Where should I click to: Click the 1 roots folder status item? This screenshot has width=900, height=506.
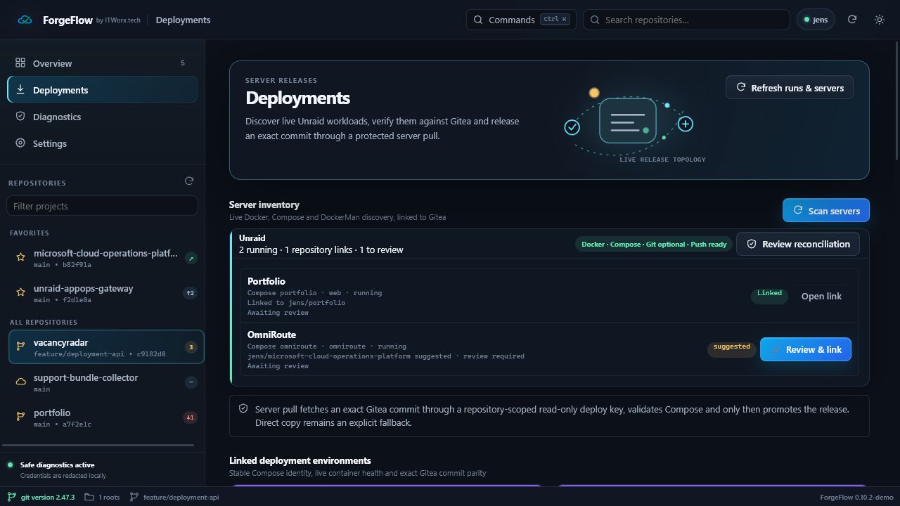coord(102,497)
